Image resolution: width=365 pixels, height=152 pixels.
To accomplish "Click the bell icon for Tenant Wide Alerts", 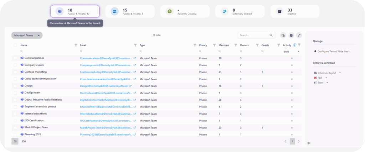I will 315,51.
